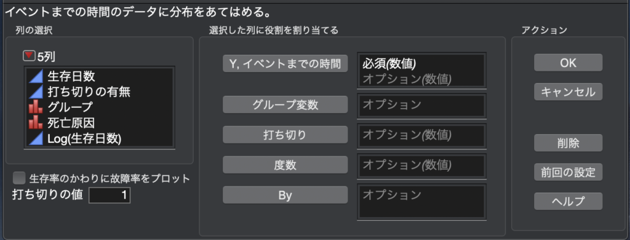Open help with the ヘルプ button
Screen dimensions: 630x240
click(x=568, y=201)
